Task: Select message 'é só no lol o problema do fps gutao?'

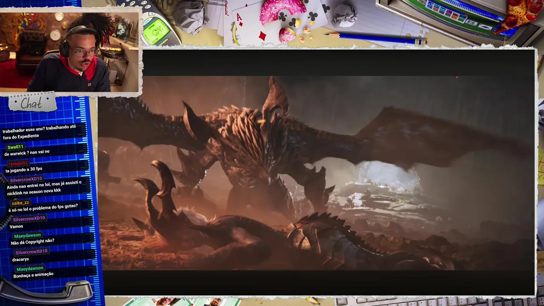Action: click(43, 208)
